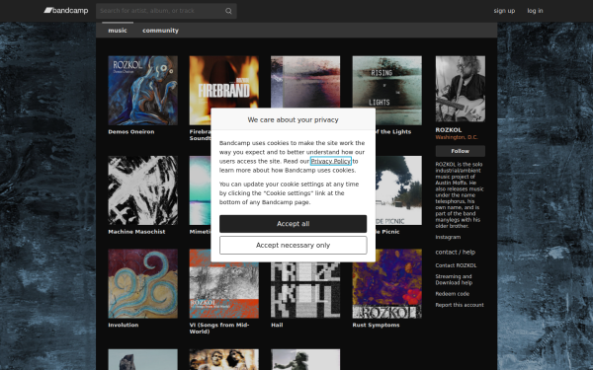Switch to the community tab

pos(160,31)
